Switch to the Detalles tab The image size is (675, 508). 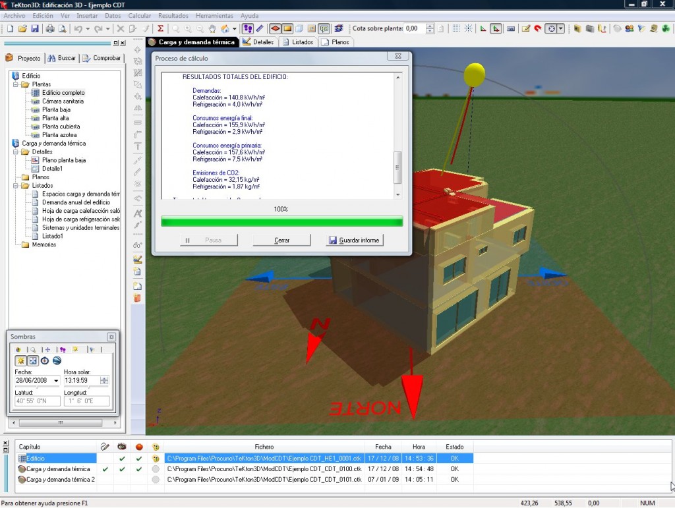click(x=258, y=42)
